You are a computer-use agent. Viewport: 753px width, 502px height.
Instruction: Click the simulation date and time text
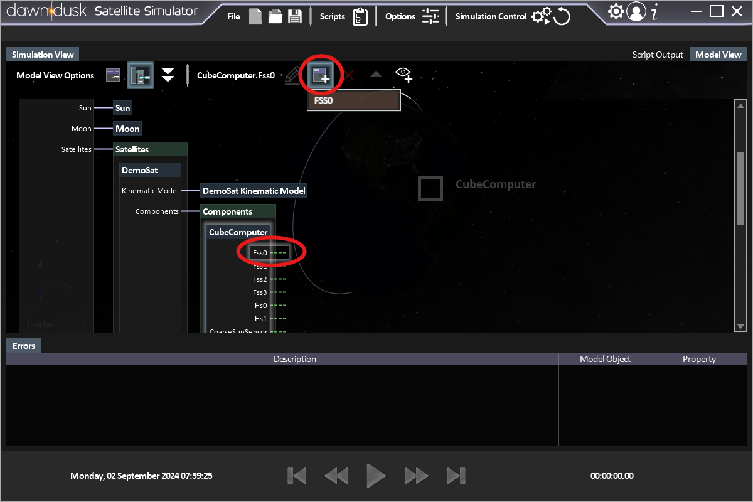[x=141, y=476]
